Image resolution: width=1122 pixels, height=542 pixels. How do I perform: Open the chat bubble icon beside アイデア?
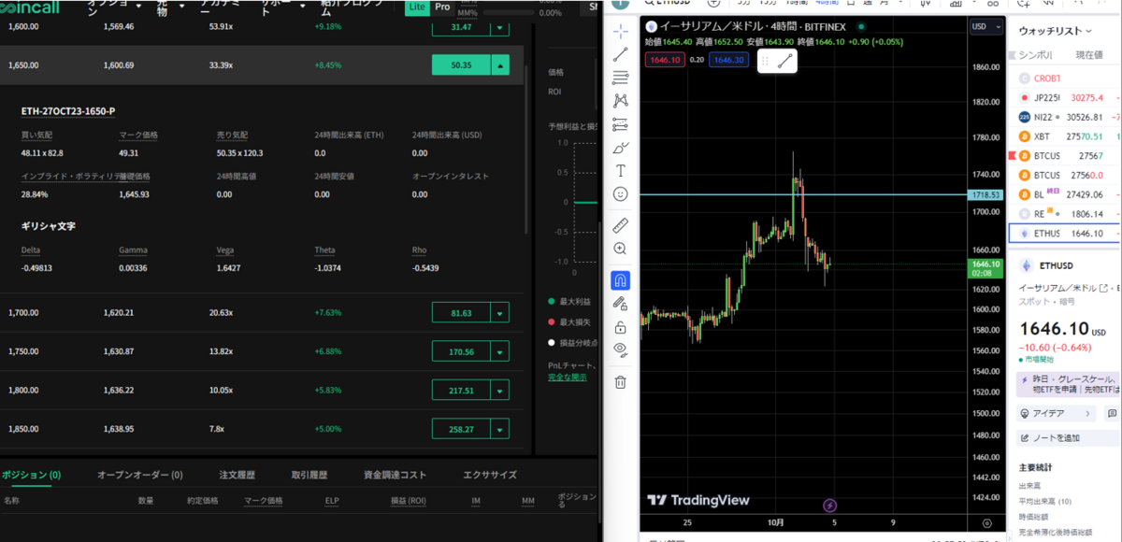click(1112, 413)
